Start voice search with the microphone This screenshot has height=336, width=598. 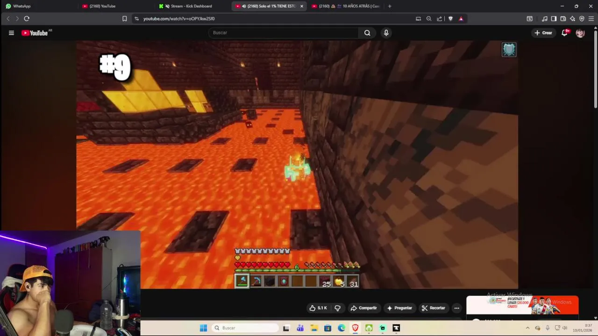click(386, 33)
